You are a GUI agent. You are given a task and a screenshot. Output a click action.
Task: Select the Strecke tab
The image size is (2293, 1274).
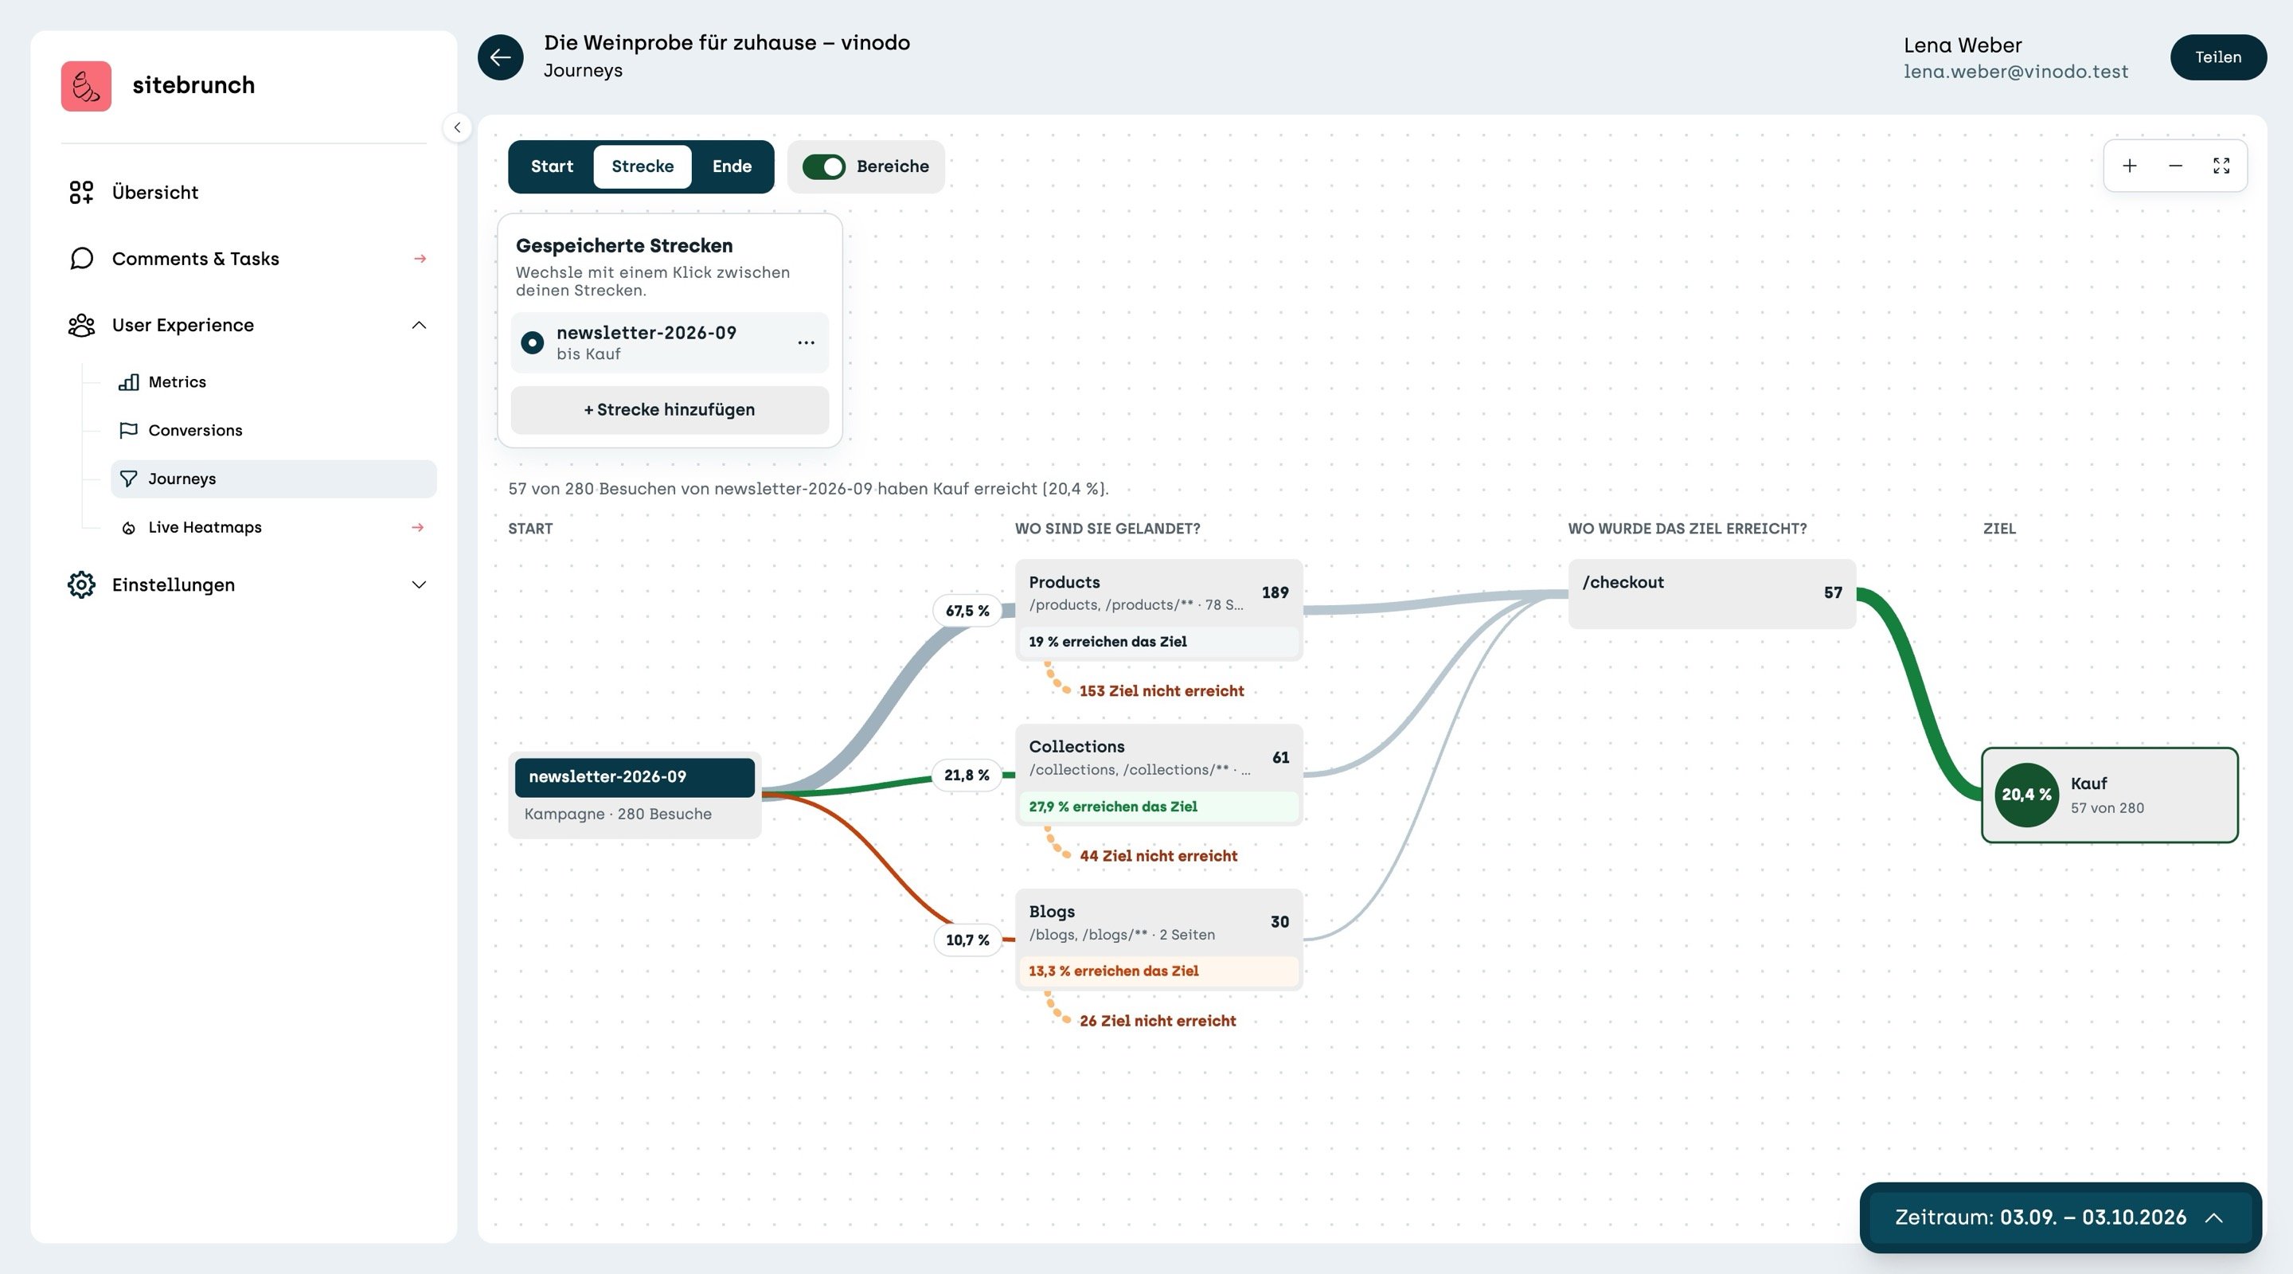point(642,166)
